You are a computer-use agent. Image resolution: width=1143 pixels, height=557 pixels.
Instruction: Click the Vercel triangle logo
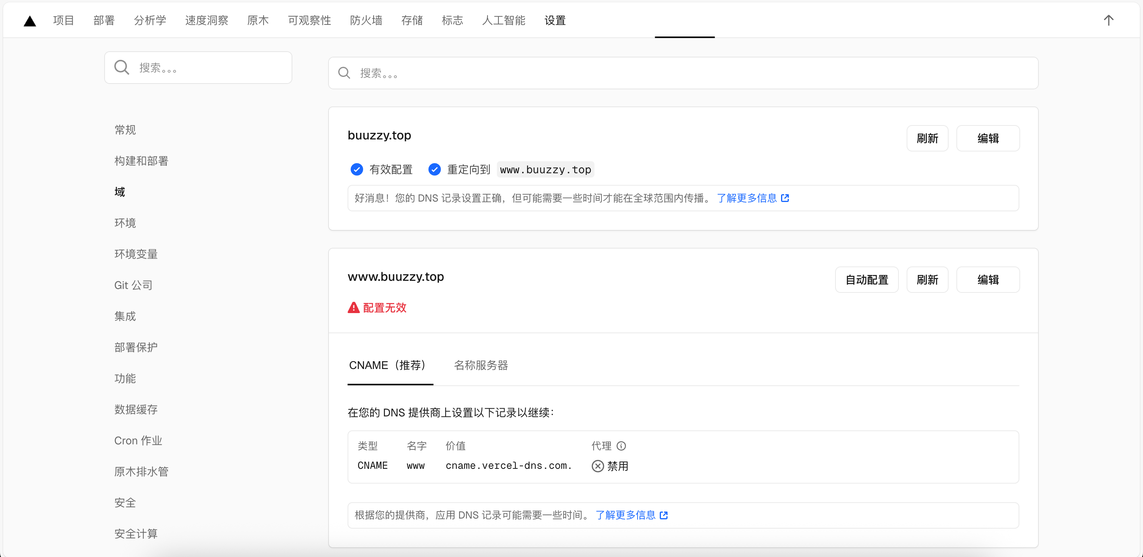pyautogui.click(x=30, y=21)
